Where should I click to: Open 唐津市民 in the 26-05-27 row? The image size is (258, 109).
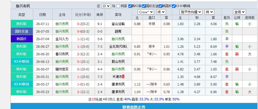pyautogui.click(x=118, y=84)
